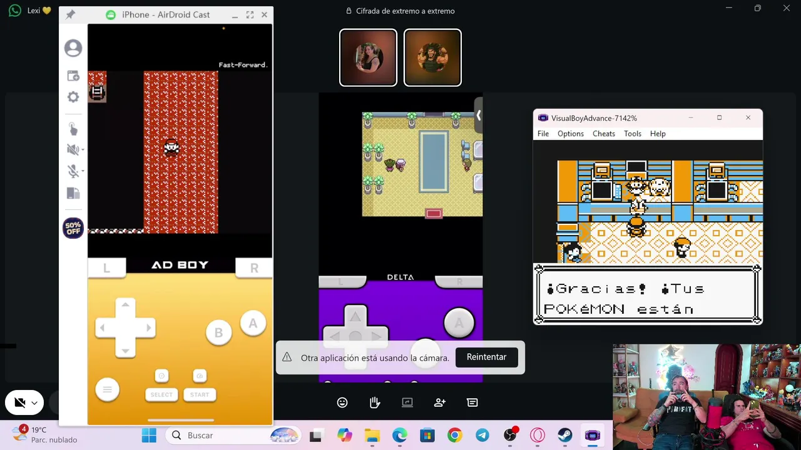Click the rotate screen icon in AirDroid sidebar
Image resolution: width=801 pixels, height=450 pixels.
pyautogui.click(x=73, y=193)
